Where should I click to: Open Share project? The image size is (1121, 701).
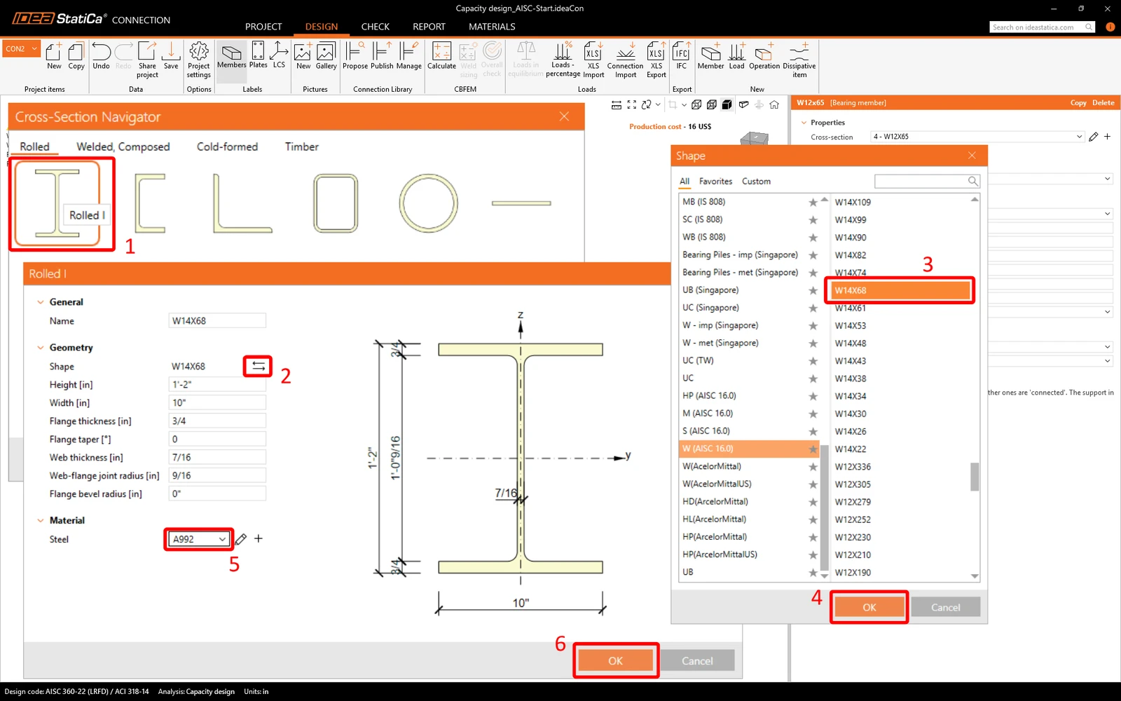(x=147, y=60)
